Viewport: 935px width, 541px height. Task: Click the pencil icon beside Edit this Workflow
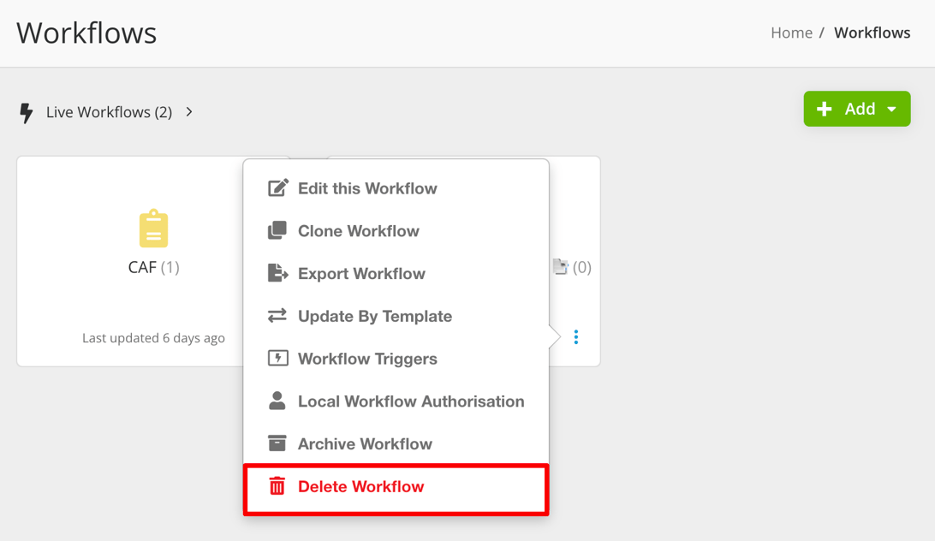277,187
